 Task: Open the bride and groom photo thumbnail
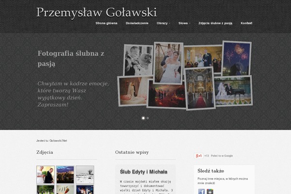pyautogui.click(x=46, y=175)
